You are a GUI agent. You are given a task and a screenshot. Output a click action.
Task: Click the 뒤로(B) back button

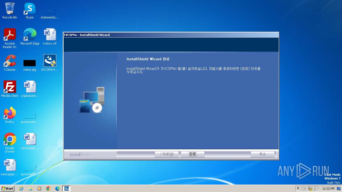(x=167, y=154)
